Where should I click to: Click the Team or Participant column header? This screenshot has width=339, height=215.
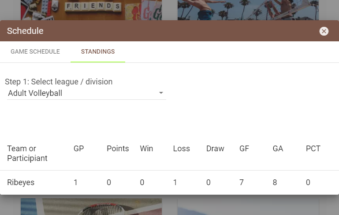(x=27, y=153)
